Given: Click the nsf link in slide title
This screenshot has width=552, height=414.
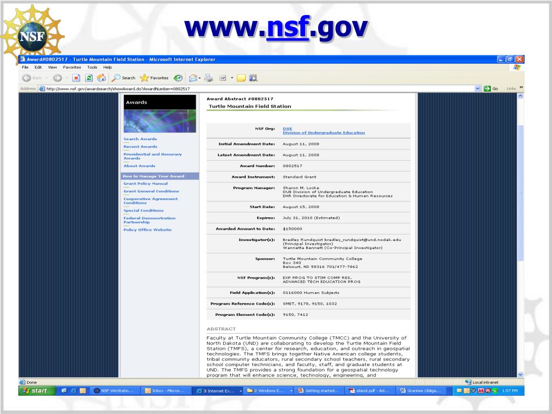Looking at the screenshot, I should point(288,27).
